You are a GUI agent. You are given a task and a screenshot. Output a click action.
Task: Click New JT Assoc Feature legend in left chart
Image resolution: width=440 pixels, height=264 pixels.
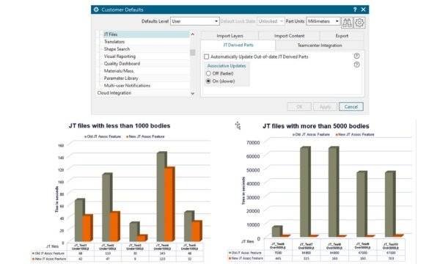[145, 136]
